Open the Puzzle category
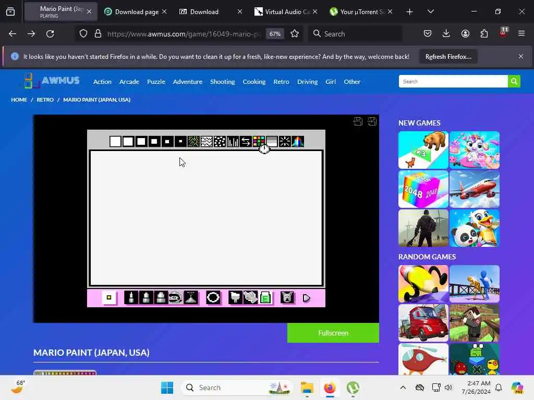This screenshot has height=400, width=534. point(156,82)
